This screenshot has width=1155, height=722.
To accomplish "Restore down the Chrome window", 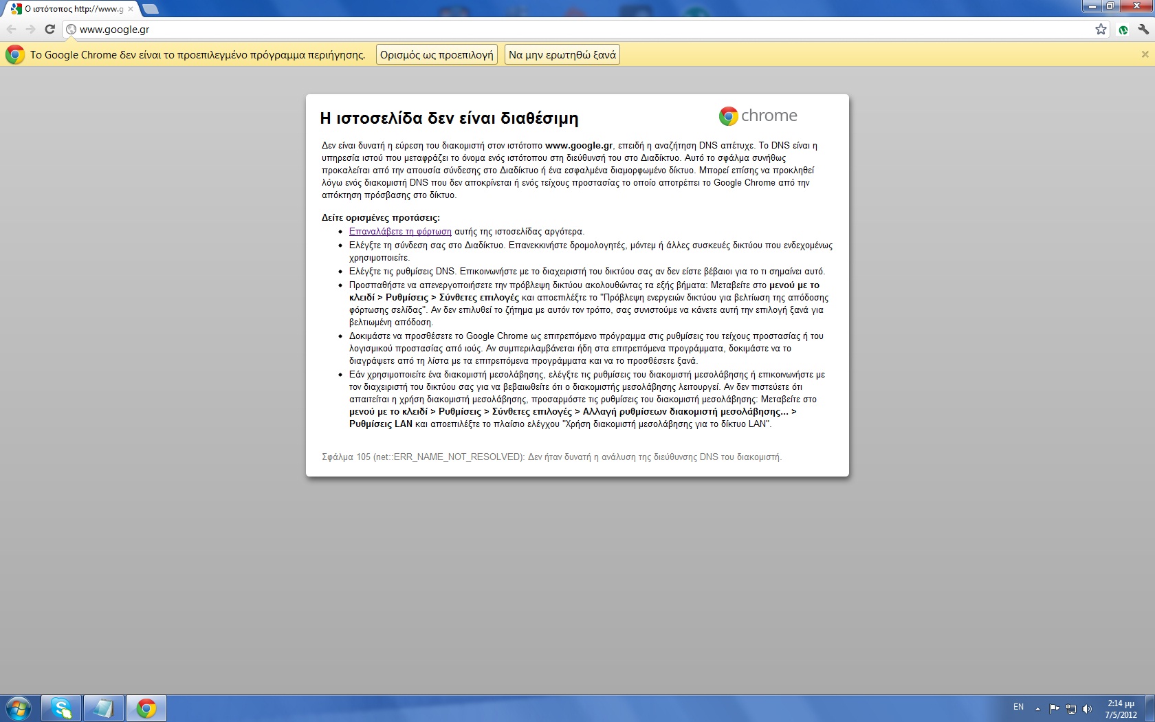I will 1110,6.
